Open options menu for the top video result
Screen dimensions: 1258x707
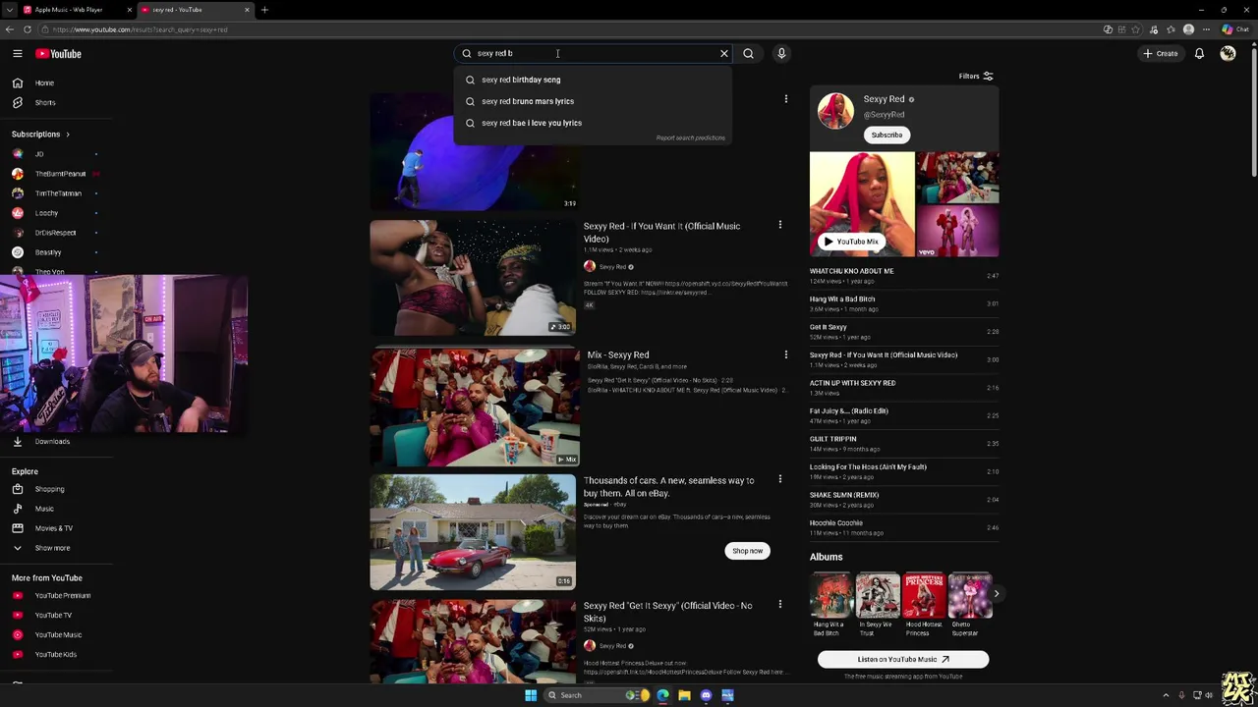(785, 99)
